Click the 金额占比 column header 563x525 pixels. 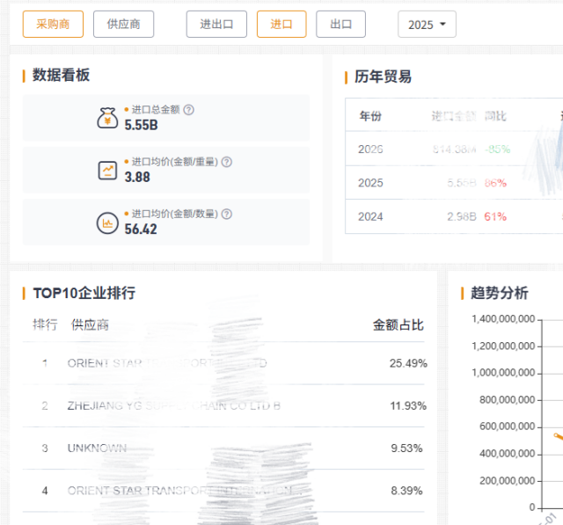point(398,324)
